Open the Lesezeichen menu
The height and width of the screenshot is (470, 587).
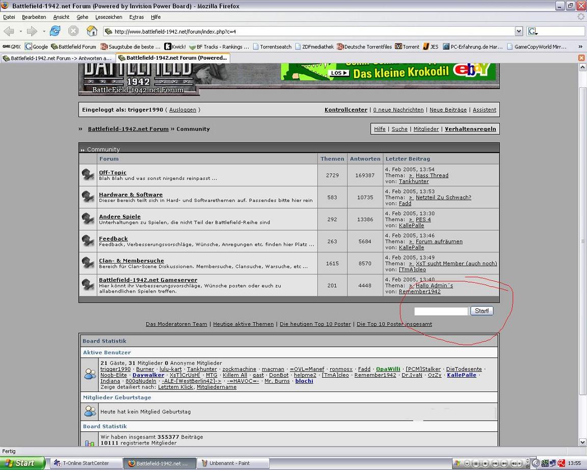109,17
